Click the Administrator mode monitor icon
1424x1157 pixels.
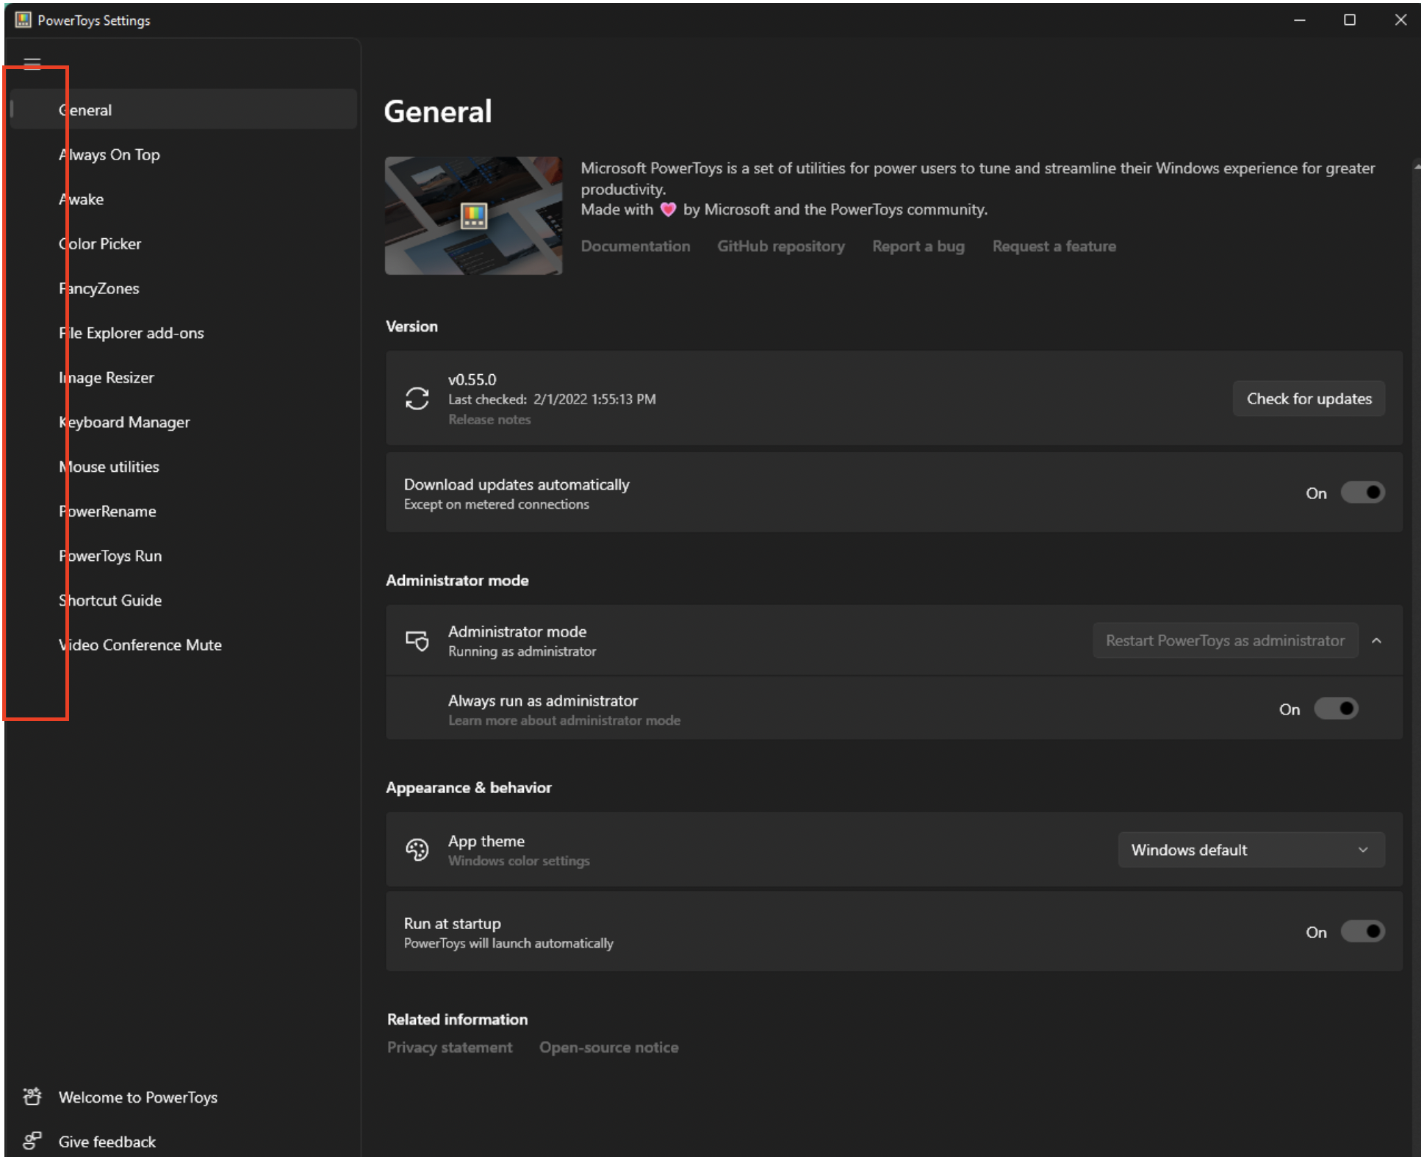417,640
